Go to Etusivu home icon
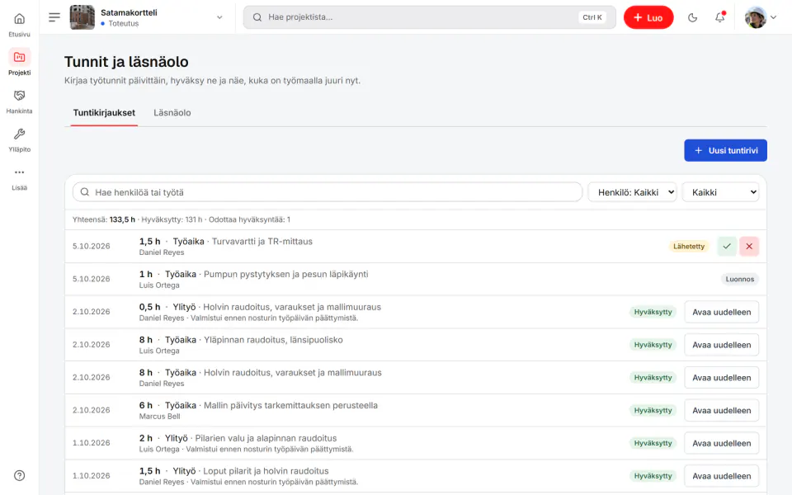792x495 pixels. 19,19
